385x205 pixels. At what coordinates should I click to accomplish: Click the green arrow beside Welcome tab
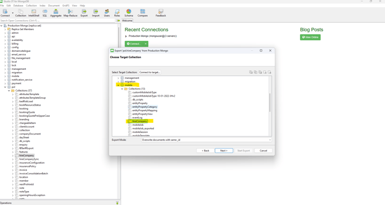[x=118, y=21]
